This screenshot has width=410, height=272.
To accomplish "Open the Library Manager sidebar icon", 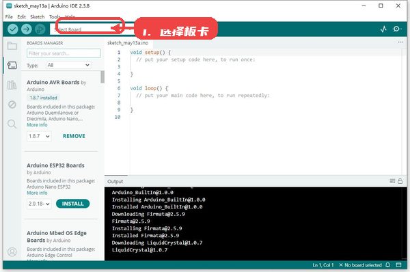I will click(x=12, y=85).
